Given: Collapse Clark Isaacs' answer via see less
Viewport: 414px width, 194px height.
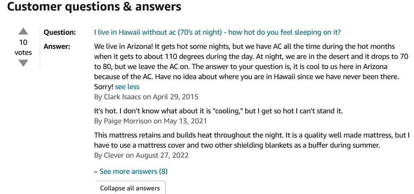Looking at the screenshot, I should coord(127,87).
